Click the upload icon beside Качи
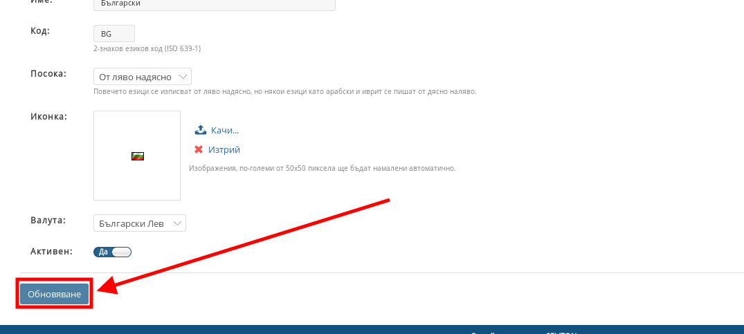Image resolution: width=744 pixels, height=334 pixels. pyautogui.click(x=200, y=130)
